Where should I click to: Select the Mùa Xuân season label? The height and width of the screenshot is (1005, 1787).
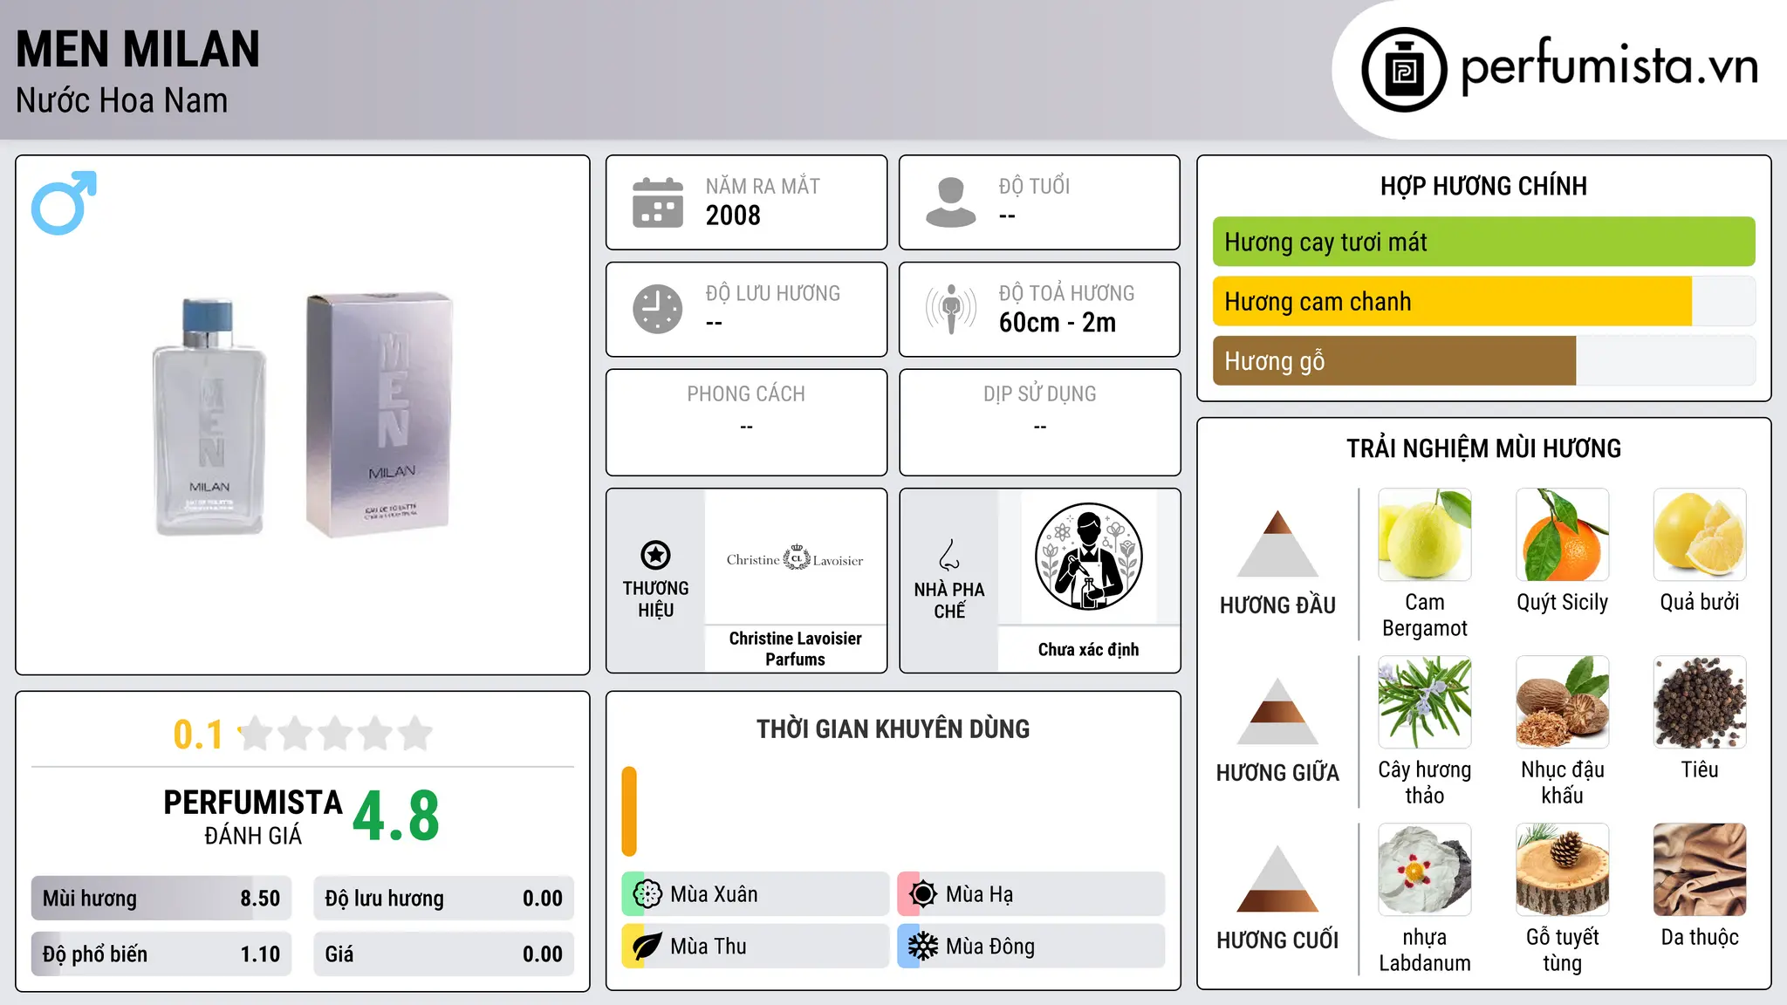(714, 894)
